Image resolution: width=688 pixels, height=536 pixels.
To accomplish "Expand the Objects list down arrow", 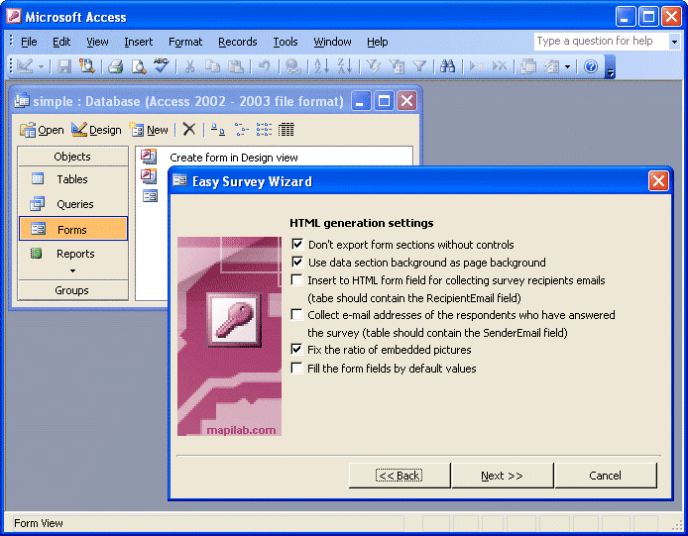I will click(x=71, y=270).
